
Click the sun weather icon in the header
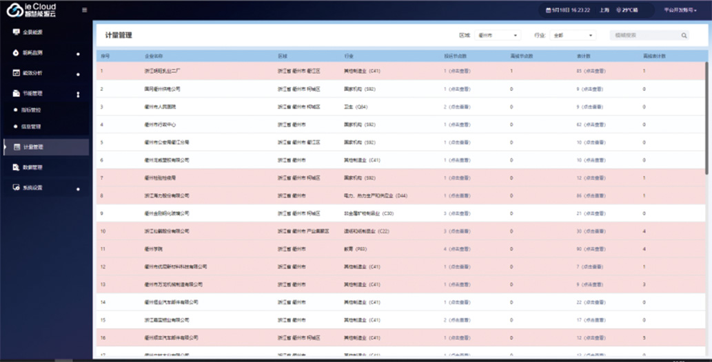point(618,10)
